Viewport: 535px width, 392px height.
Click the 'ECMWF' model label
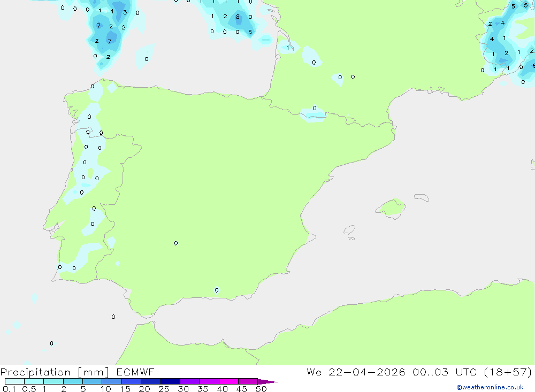[x=135, y=372]
